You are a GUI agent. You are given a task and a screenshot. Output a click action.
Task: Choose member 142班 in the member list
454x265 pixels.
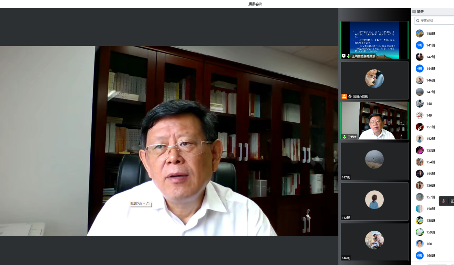click(x=431, y=57)
